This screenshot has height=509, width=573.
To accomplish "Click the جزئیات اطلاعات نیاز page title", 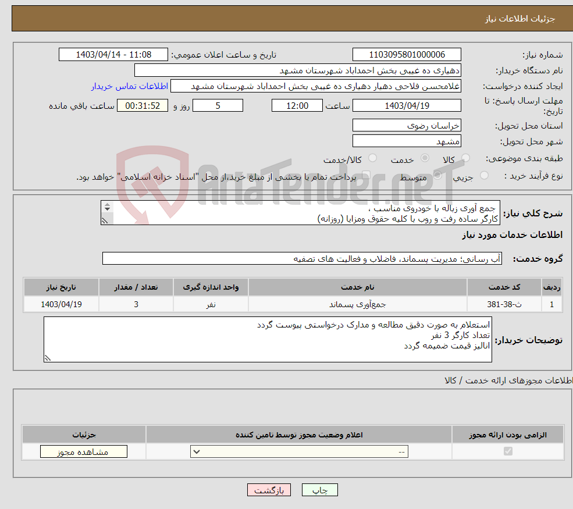I will click(520, 19).
